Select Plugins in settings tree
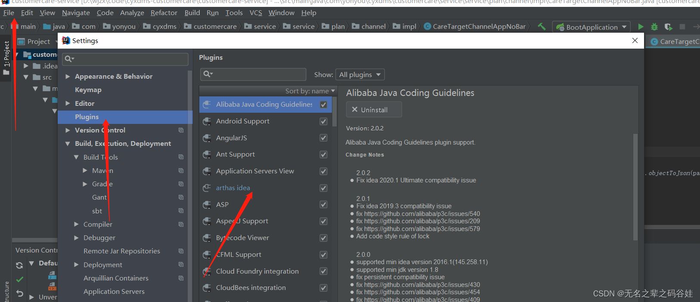This screenshot has width=700, height=302. pos(125,117)
